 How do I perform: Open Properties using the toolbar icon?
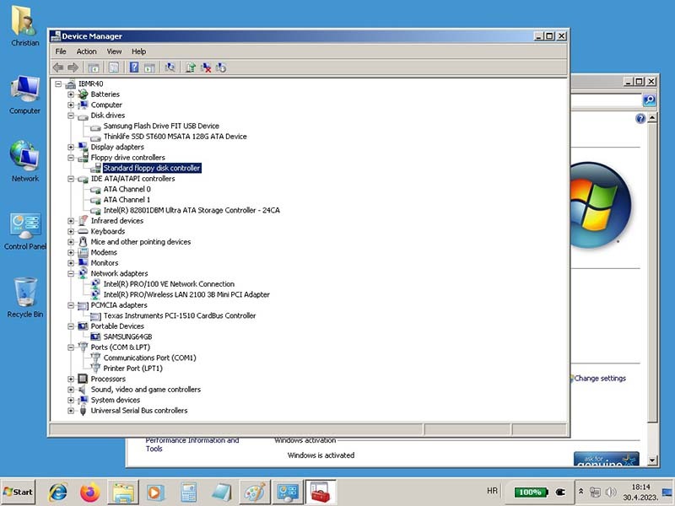click(x=114, y=67)
